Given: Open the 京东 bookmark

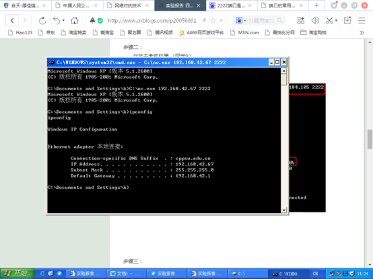Looking at the screenshot, I should point(47,32).
